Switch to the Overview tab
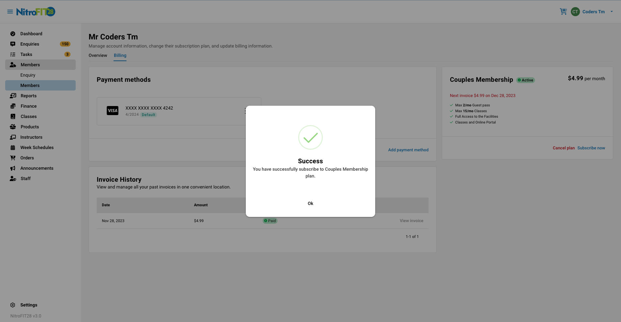 [x=98, y=55]
